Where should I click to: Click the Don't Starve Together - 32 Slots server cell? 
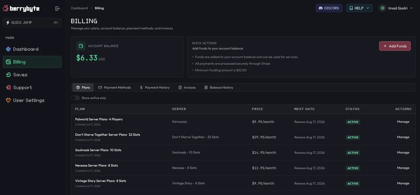[195, 137]
